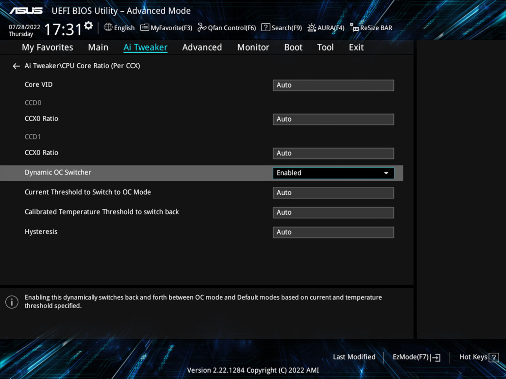Click the info circle icon
506x379 pixels.
coord(12,302)
